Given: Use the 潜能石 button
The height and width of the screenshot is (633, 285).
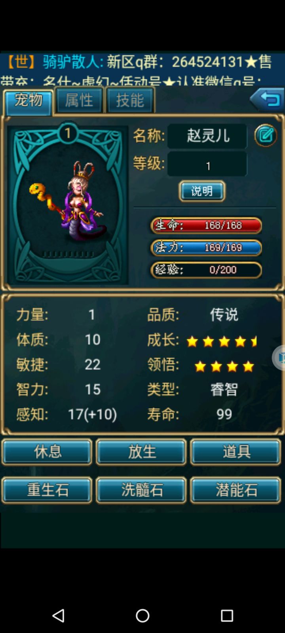Looking at the screenshot, I should [x=236, y=490].
